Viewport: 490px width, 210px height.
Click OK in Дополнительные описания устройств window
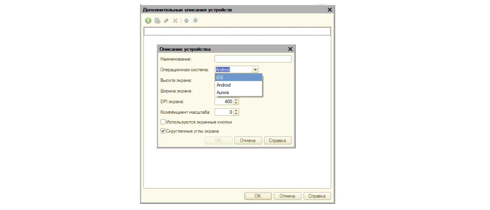(258, 196)
